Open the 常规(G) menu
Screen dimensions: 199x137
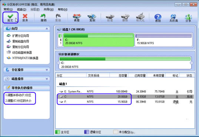point(8,9)
